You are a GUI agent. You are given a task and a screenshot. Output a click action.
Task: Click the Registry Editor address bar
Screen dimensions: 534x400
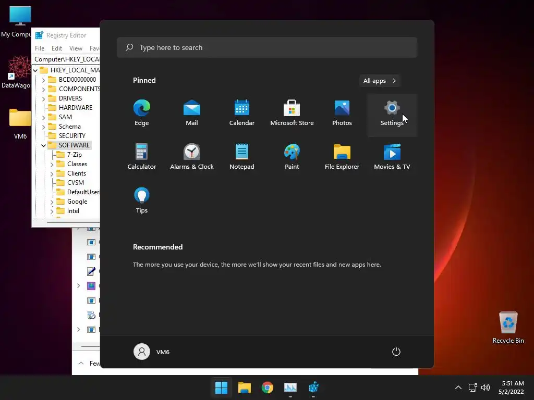tap(67, 59)
